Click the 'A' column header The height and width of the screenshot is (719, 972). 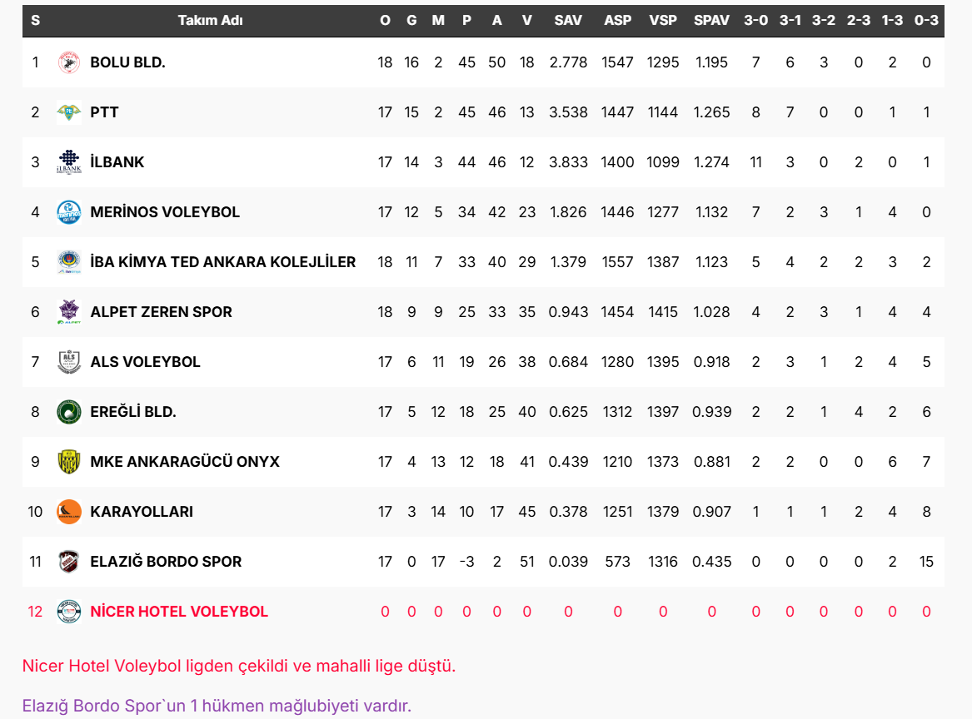click(x=497, y=21)
